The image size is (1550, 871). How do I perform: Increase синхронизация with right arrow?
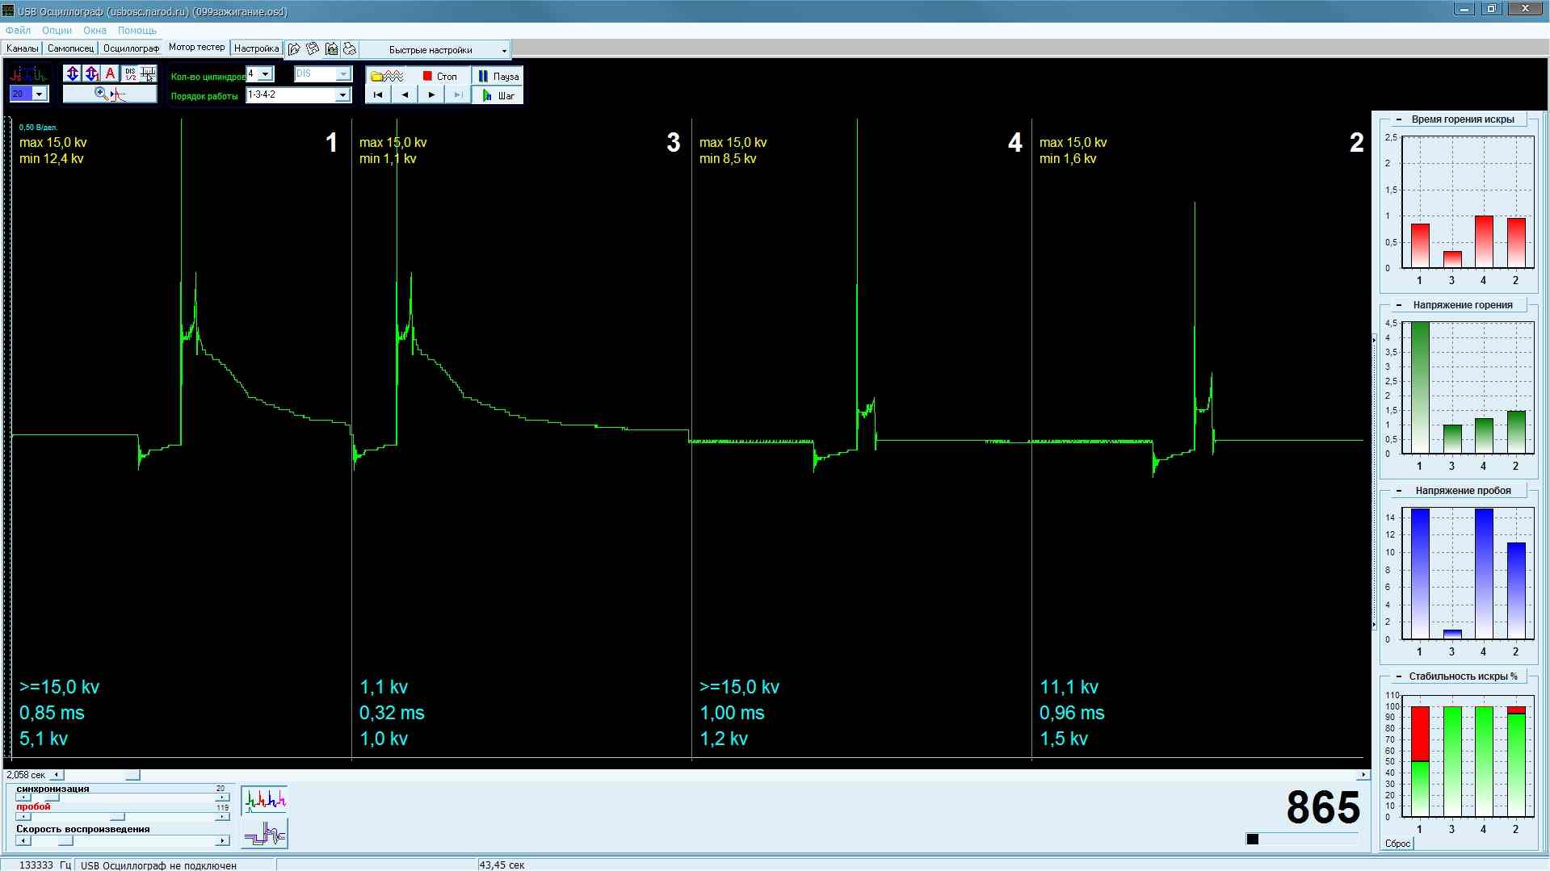point(222,798)
